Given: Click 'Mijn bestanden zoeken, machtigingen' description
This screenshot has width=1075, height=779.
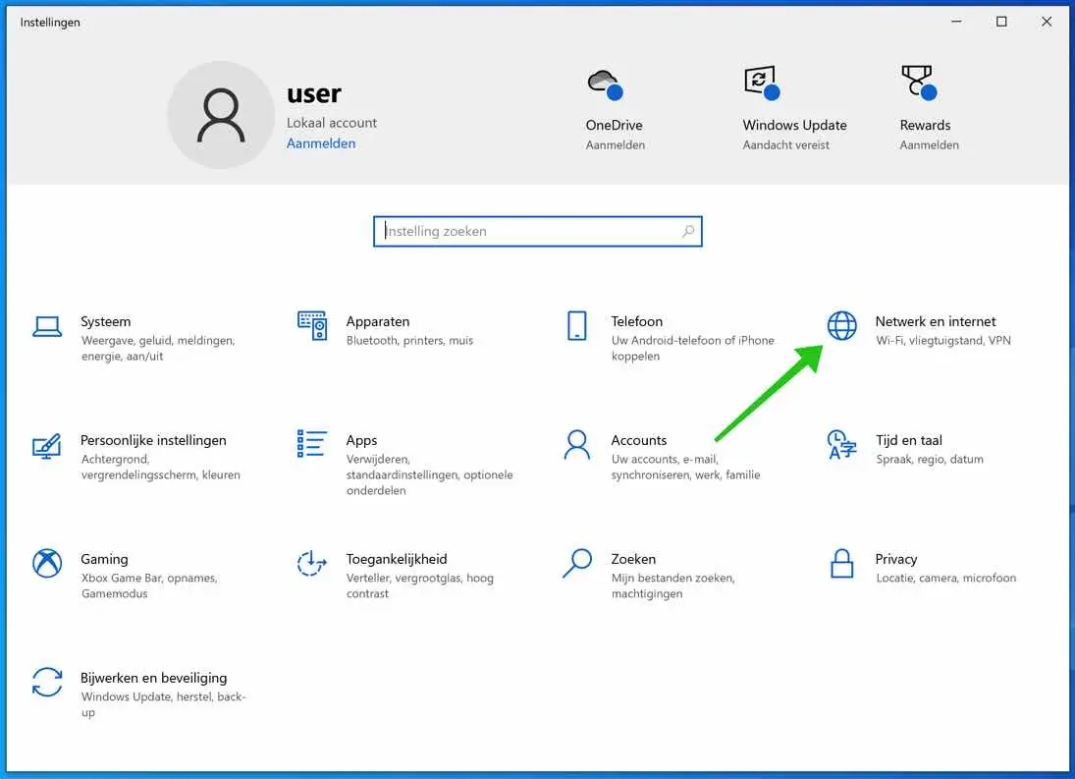Looking at the screenshot, I should tap(673, 585).
